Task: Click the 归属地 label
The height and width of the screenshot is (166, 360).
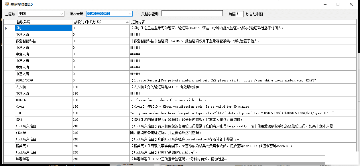Action: 10,14
